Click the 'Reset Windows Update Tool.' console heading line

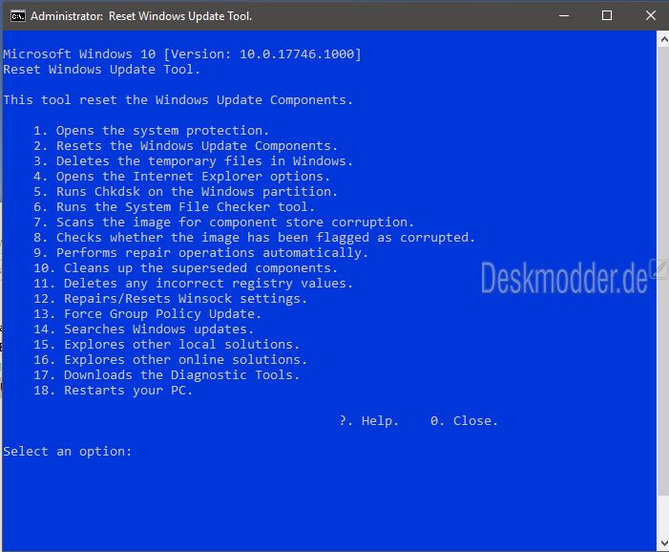(x=101, y=70)
